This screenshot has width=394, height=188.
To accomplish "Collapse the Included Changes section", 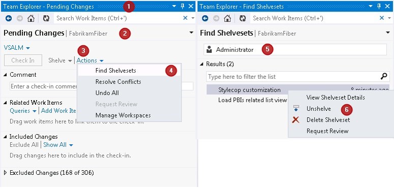I will pyautogui.click(x=6, y=137).
